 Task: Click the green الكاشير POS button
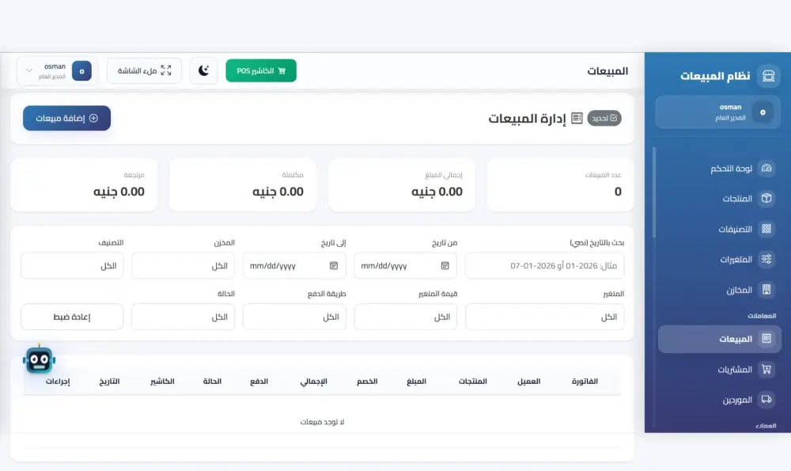261,70
